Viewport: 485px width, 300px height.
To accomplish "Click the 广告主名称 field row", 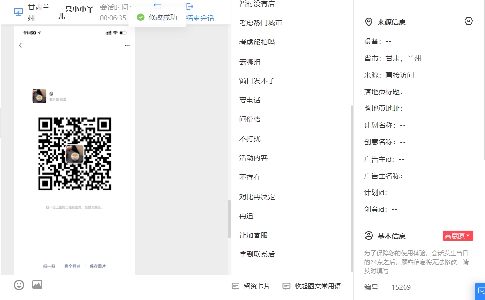I will click(388, 176).
